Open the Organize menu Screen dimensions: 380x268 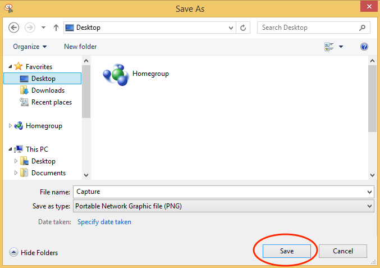coord(30,47)
